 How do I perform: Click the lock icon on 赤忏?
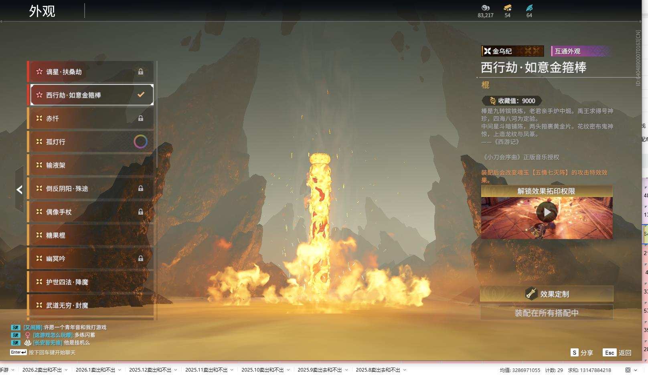pos(141,118)
